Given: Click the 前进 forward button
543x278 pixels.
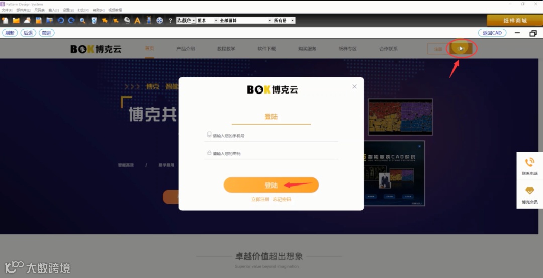Looking at the screenshot, I should (46, 33).
